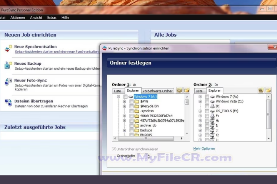Click the FTP icon in Ordner 2
This screenshot has height=184, width=277.
coord(261,90)
